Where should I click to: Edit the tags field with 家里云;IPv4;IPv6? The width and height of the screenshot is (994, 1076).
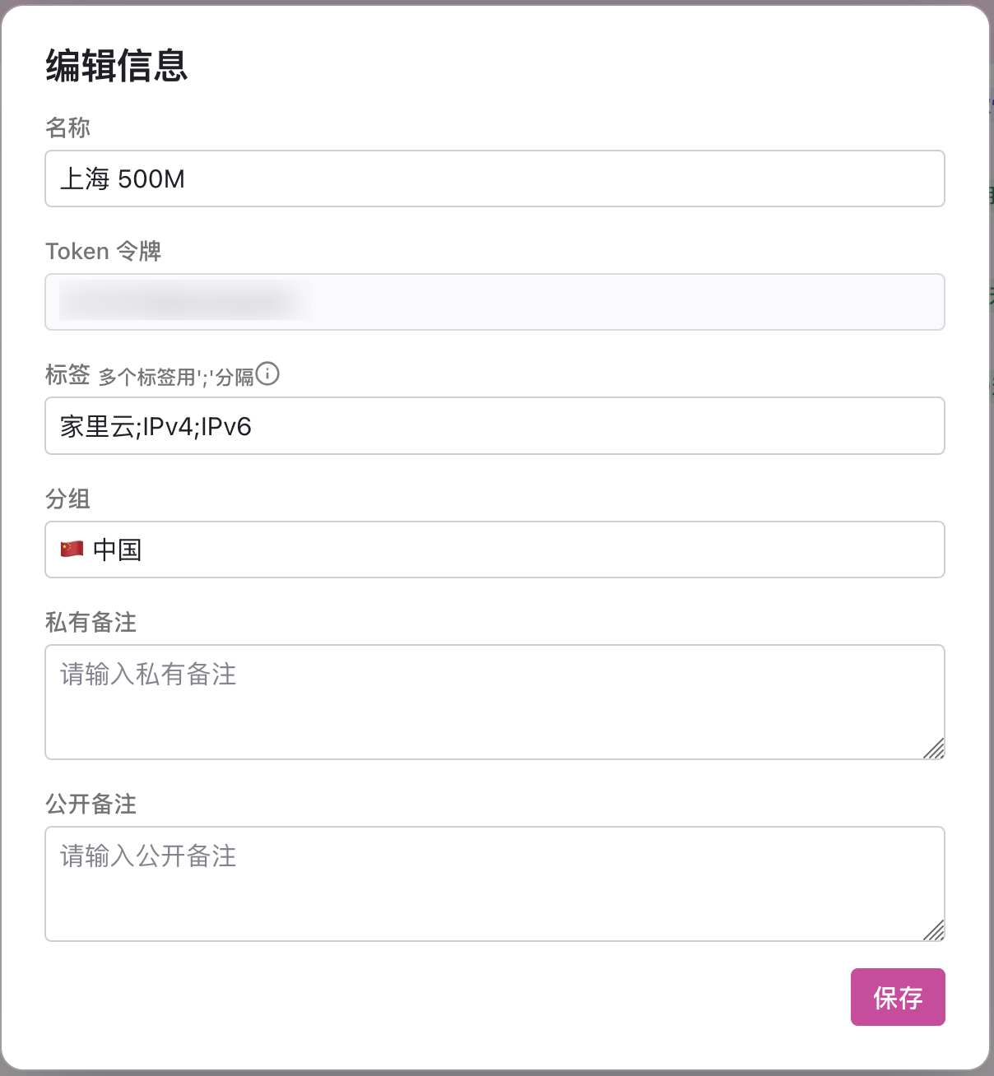494,426
